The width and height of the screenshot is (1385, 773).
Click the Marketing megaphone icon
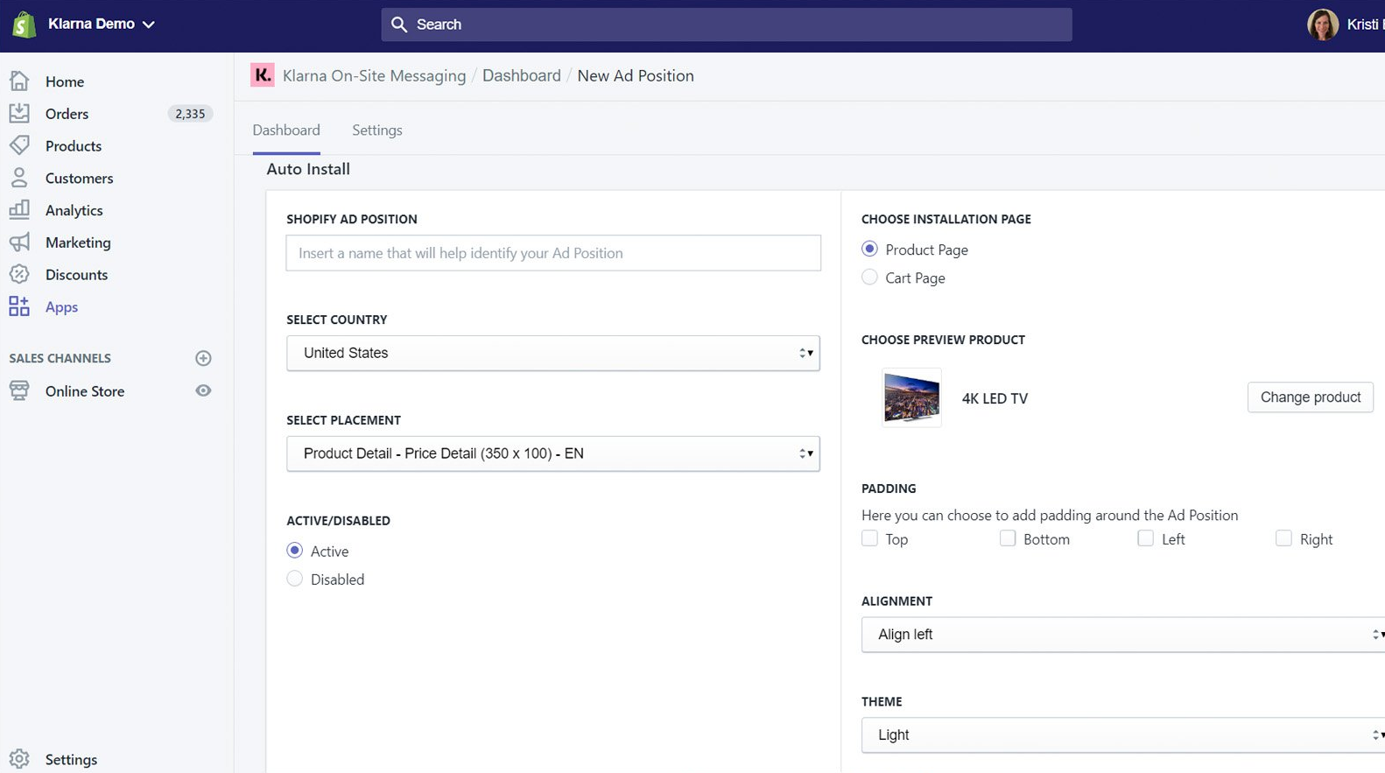click(x=19, y=242)
